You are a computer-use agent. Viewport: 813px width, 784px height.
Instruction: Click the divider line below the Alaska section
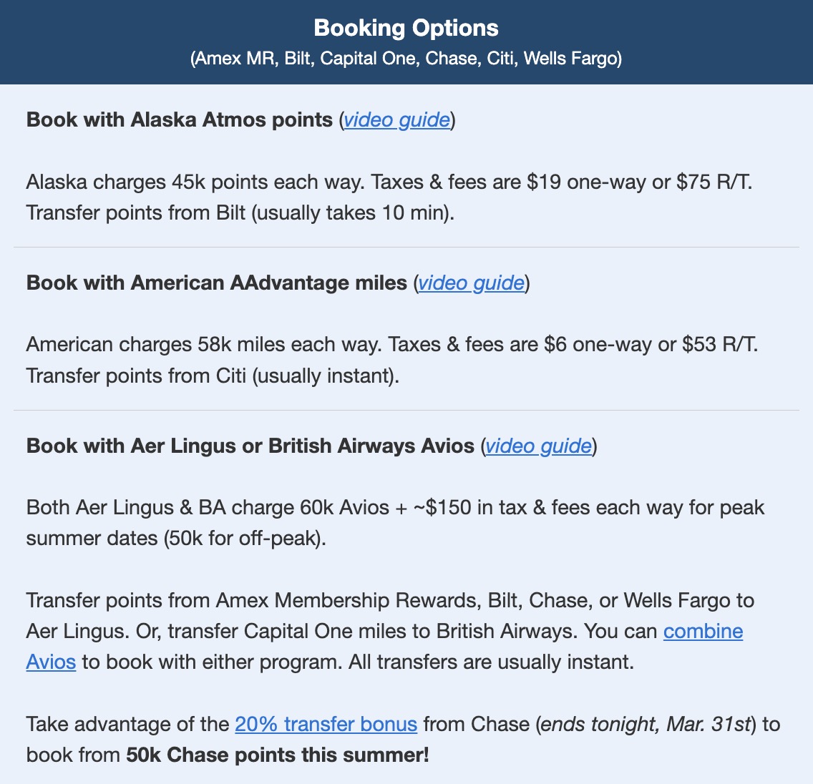point(406,248)
